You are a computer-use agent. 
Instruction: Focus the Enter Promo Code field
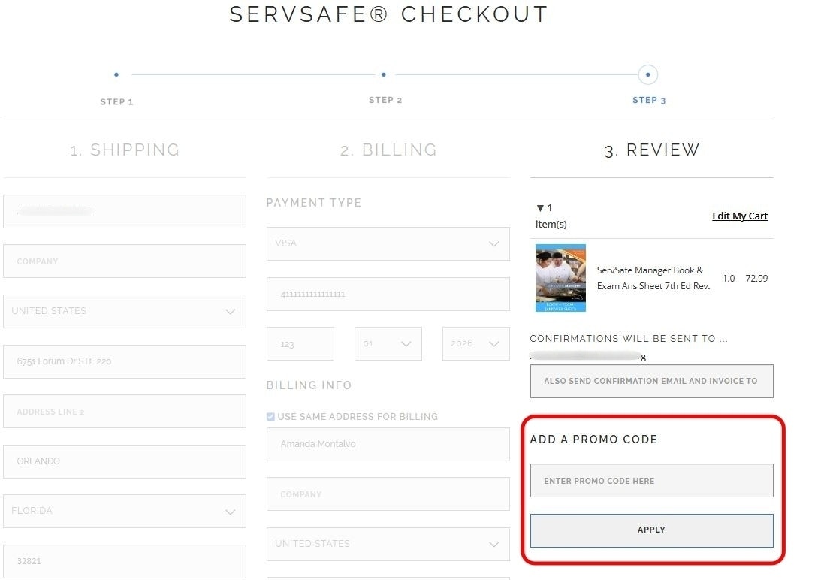(x=651, y=481)
